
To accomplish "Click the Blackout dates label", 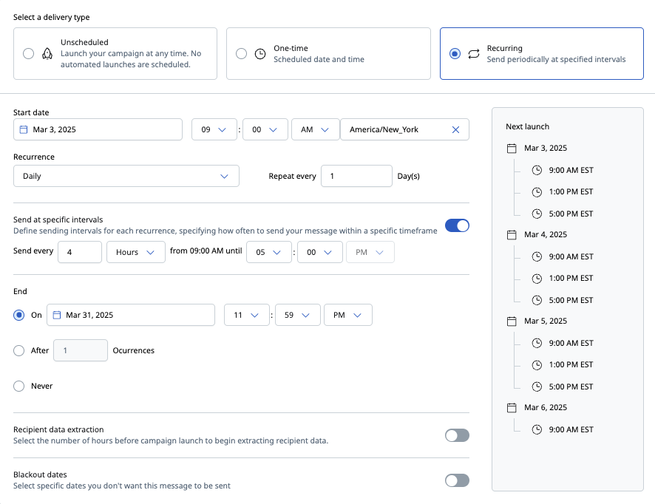I will pos(40,474).
